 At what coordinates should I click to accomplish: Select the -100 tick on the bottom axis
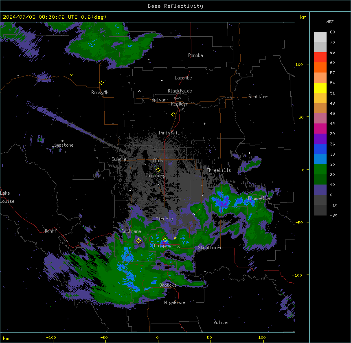[x=51, y=337]
